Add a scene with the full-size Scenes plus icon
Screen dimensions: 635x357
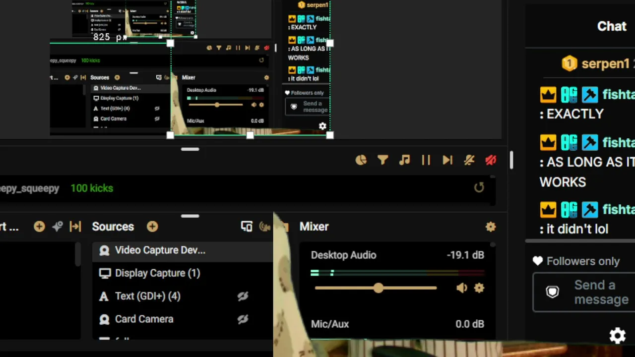click(x=39, y=227)
